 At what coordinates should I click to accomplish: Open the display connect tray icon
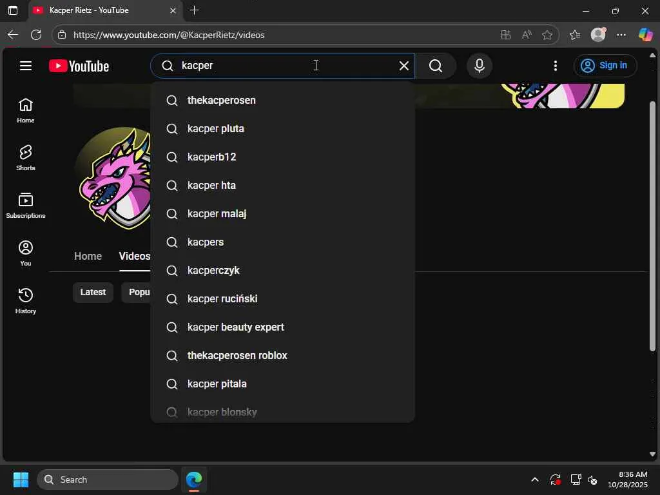coord(576,480)
